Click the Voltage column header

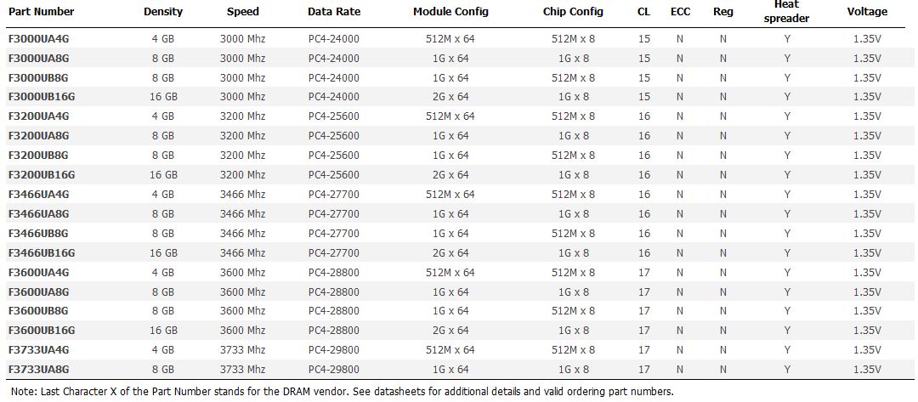click(867, 12)
